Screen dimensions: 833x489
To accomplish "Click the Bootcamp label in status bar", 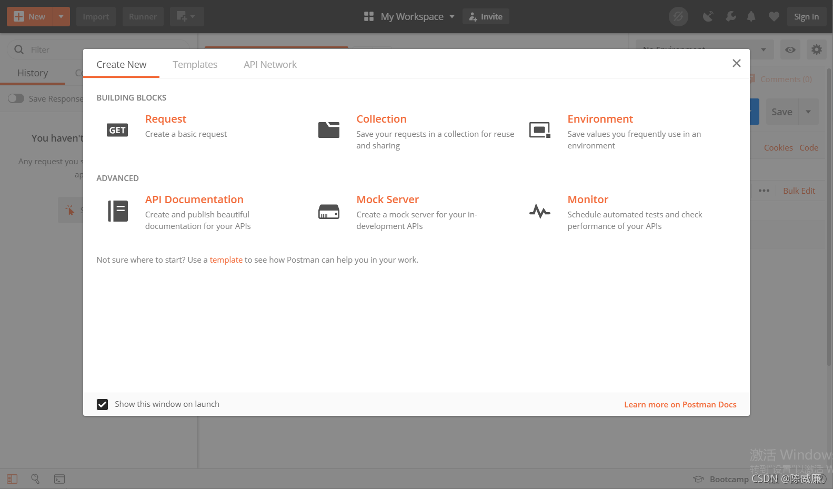I will 729,479.
